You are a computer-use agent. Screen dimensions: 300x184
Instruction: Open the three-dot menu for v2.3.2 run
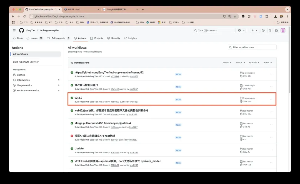point(272,99)
